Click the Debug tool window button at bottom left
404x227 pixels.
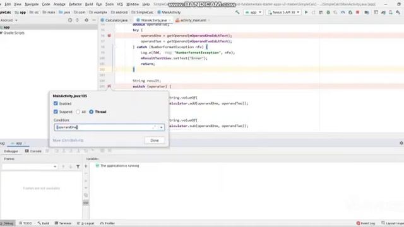[7, 223]
